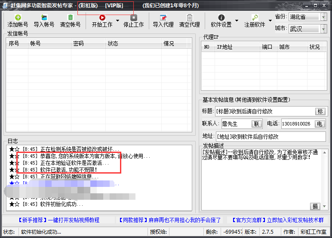
Task: Click the 清空帐号 trash icon
Action: point(70,18)
